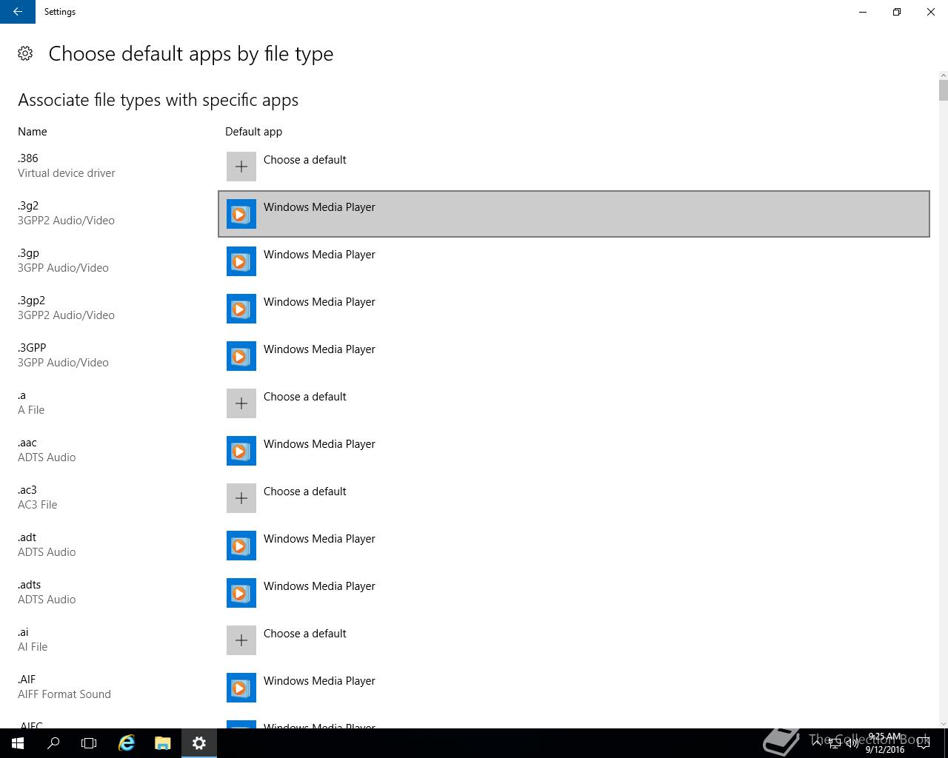Click the Windows Media Player icon for .3gp2
Image resolution: width=948 pixels, height=758 pixels.
241,309
